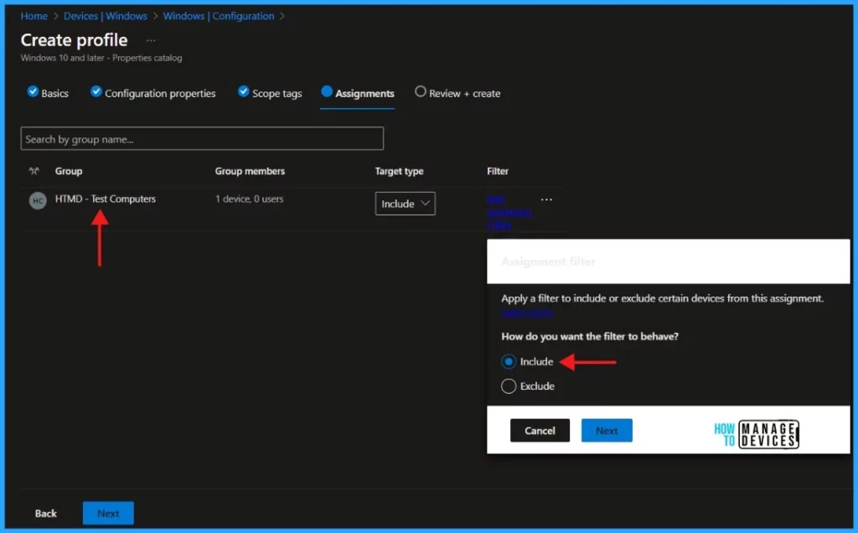
Task: Click the '1 device, 0 users' cell
Action: point(250,199)
